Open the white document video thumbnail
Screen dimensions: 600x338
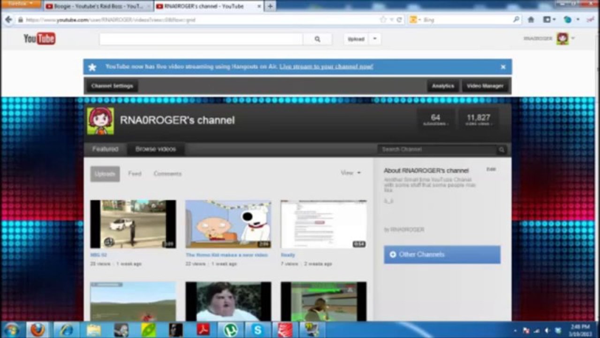pyautogui.click(x=324, y=224)
